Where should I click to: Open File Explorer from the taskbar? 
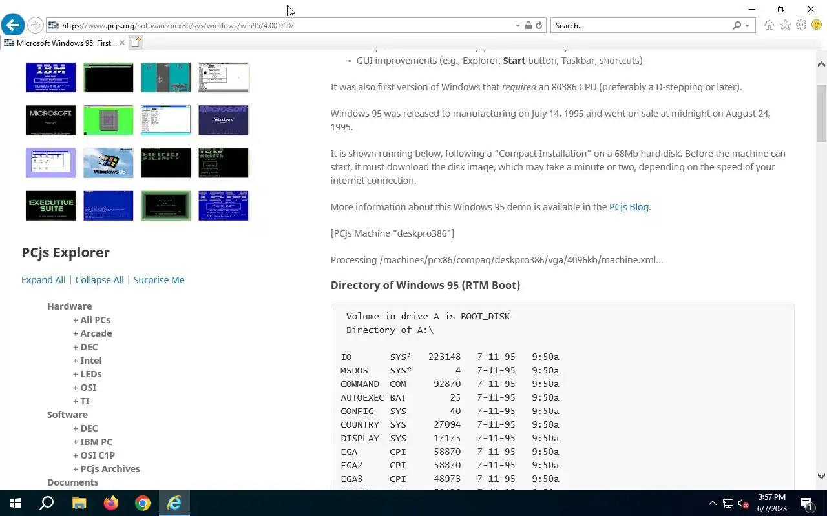pos(79,503)
